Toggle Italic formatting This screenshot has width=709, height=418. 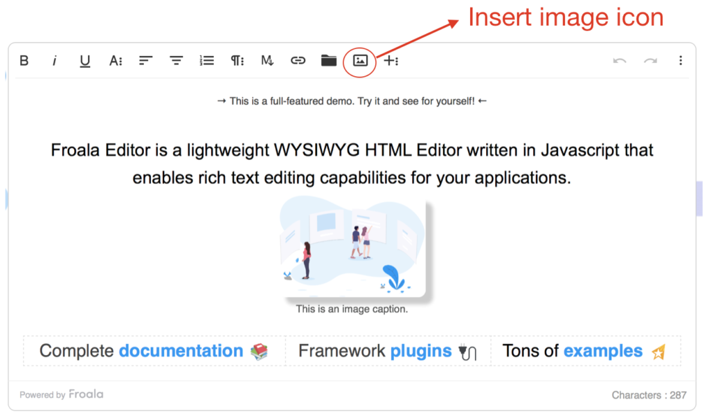(x=54, y=60)
